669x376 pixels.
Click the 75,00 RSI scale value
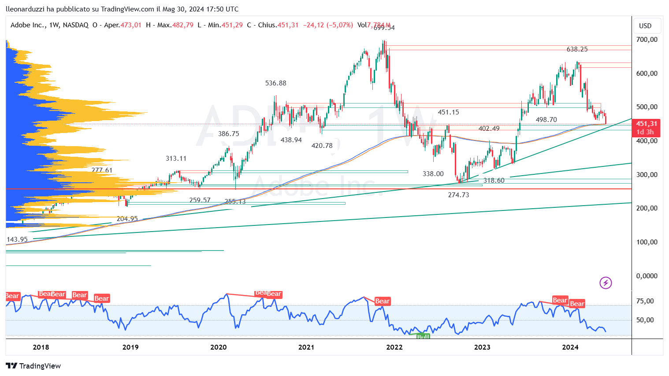coord(645,301)
